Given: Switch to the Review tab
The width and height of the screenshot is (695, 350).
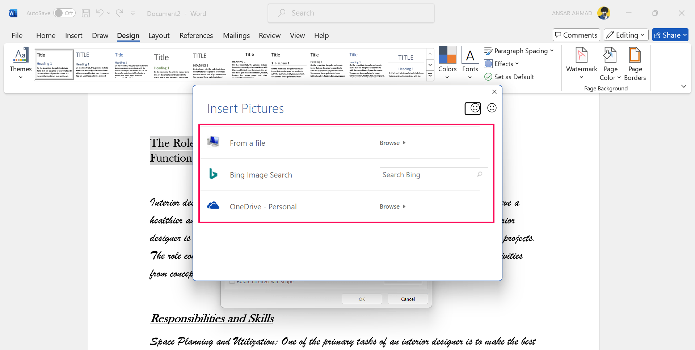Looking at the screenshot, I should click(270, 35).
